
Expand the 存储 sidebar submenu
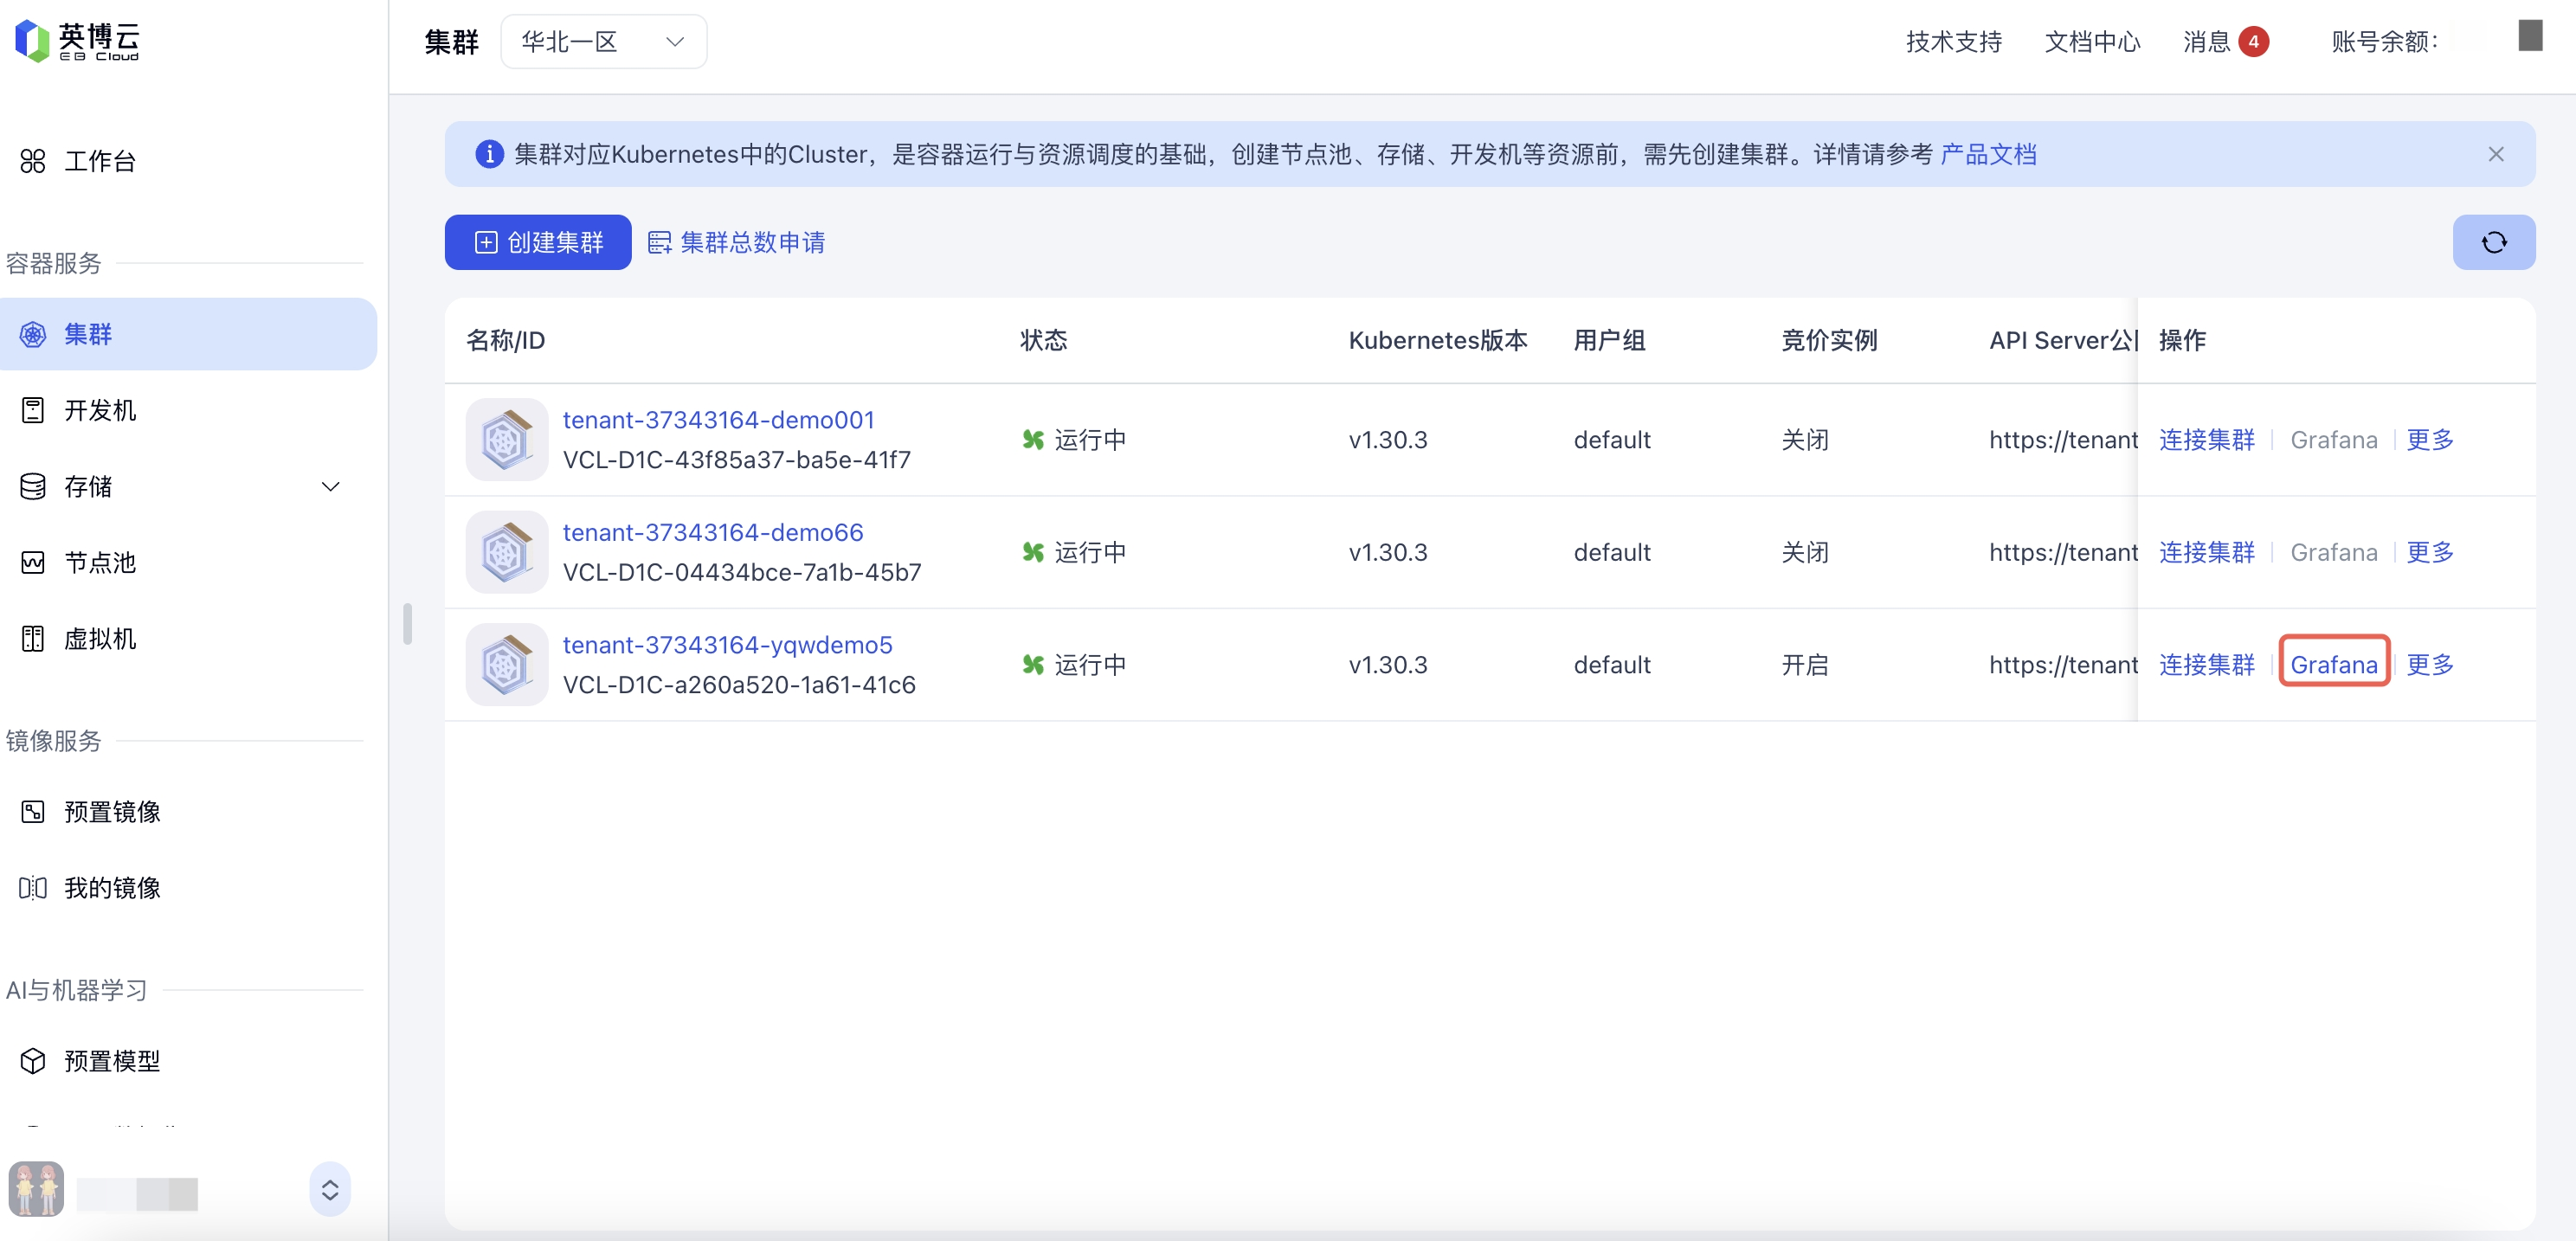click(330, 487)
